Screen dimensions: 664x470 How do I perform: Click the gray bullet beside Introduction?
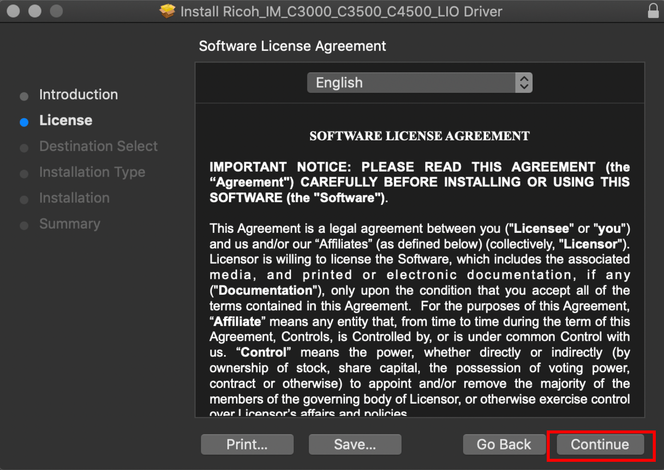[24, 97]
